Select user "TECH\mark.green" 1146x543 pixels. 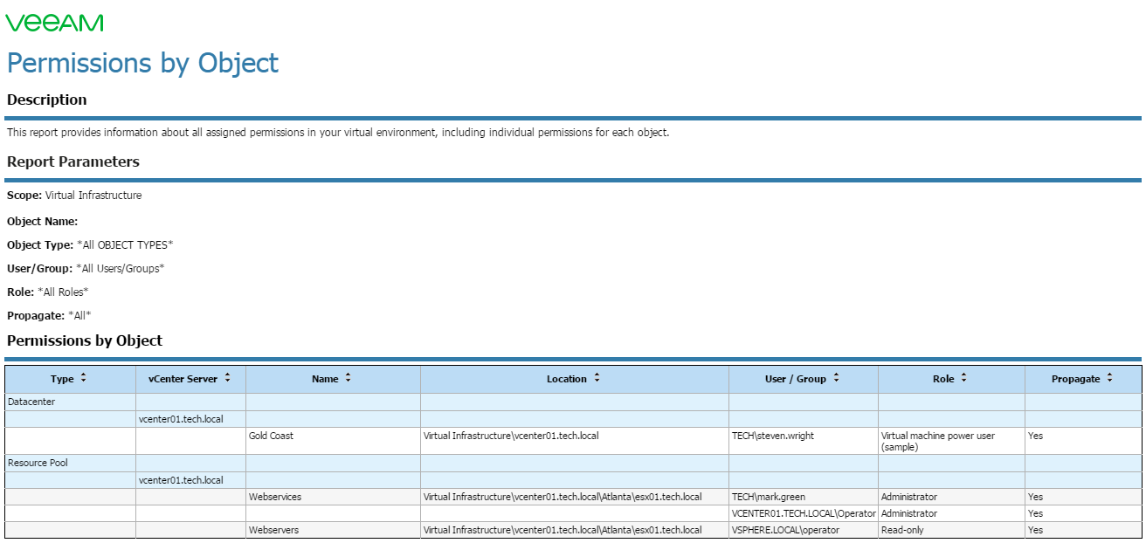769,497
